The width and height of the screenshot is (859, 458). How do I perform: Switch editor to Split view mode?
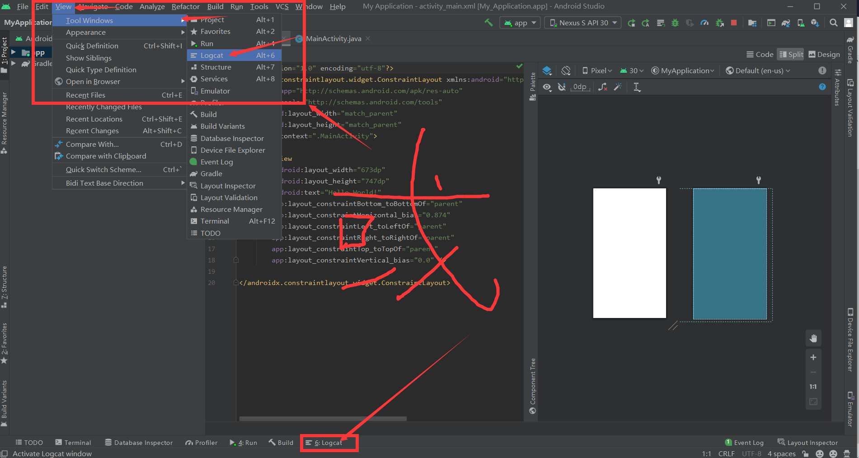[791, 54]
